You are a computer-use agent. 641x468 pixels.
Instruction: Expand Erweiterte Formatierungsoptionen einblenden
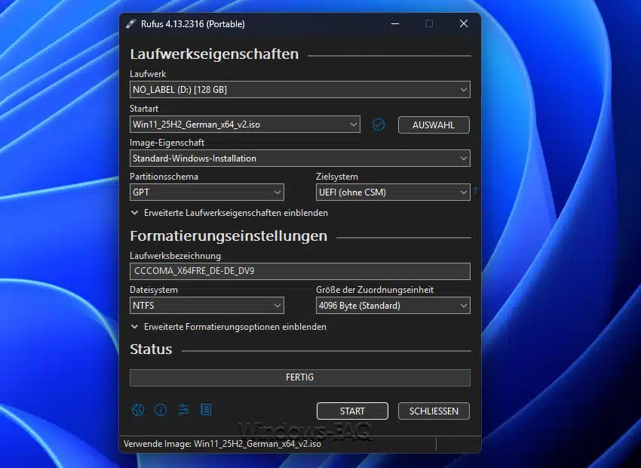pyautogui.click(x=228, y=327)
